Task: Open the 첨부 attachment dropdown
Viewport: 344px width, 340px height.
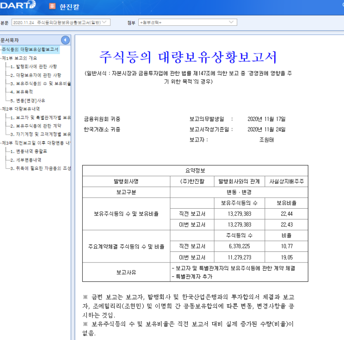Action: (x=188, y=22)
